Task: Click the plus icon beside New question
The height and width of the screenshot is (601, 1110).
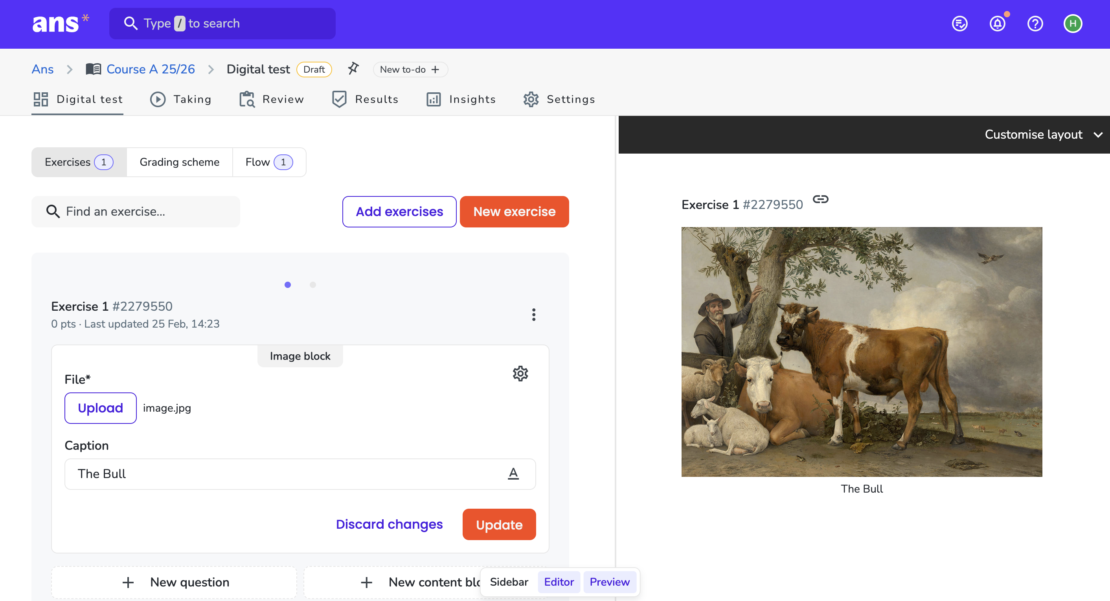Action: (128, 583)
